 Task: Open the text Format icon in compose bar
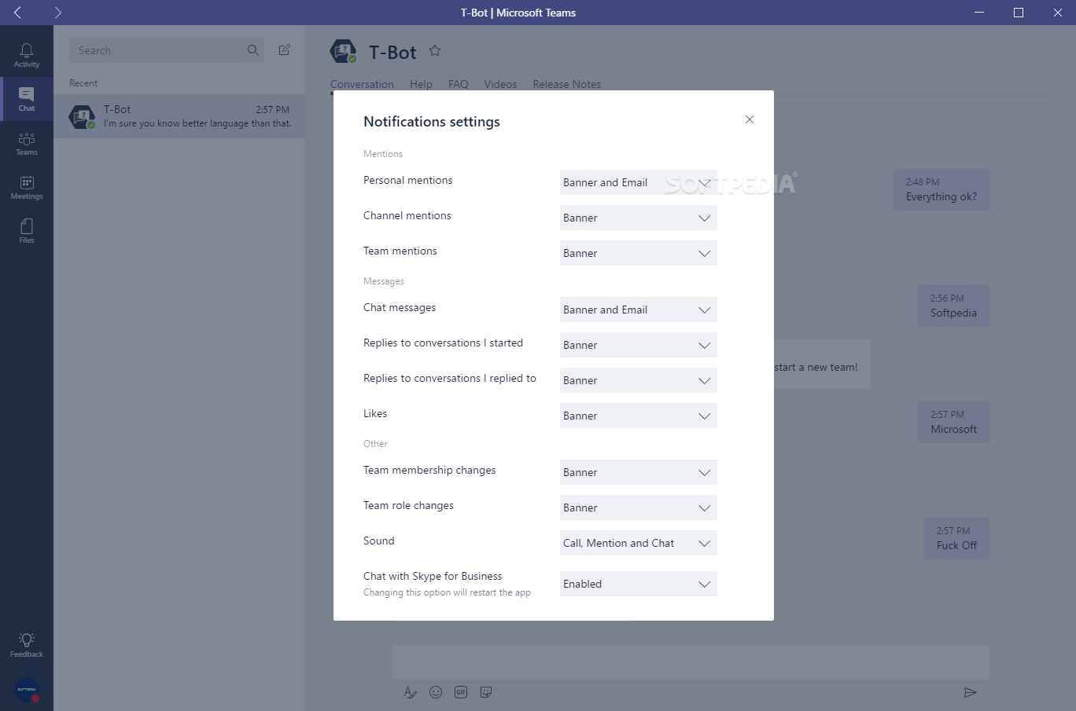[410, 692]
